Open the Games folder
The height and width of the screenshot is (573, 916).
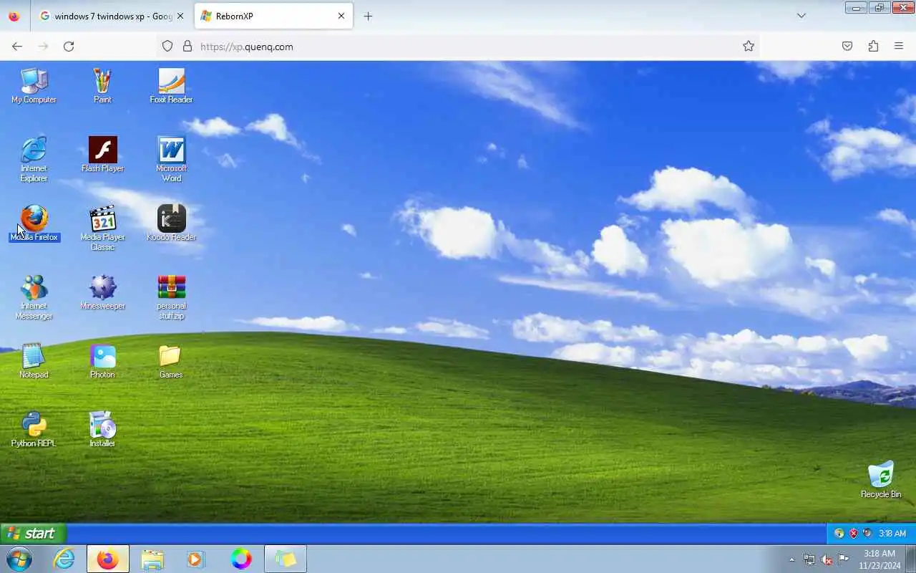[171, 361]
